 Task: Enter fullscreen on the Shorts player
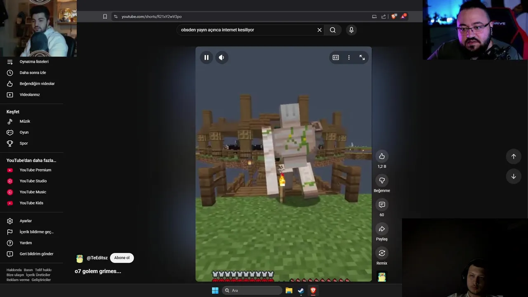(x=362, y=57)
